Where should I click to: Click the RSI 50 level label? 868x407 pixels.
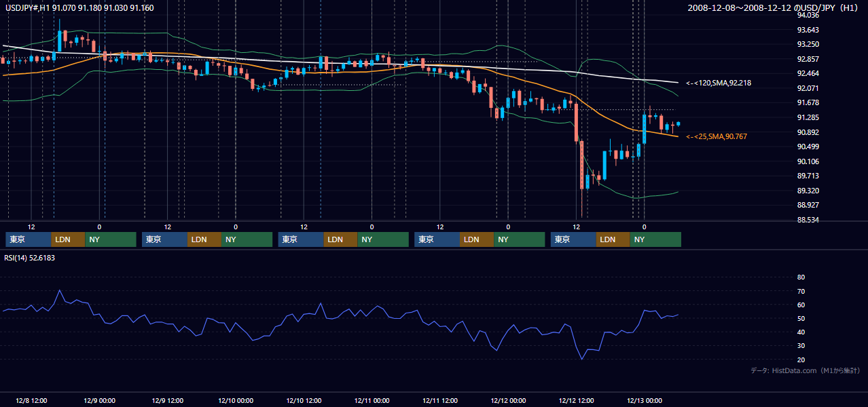coord(801,318)
